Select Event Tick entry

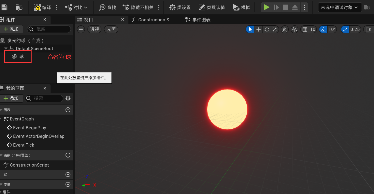(x=21, y=145)
